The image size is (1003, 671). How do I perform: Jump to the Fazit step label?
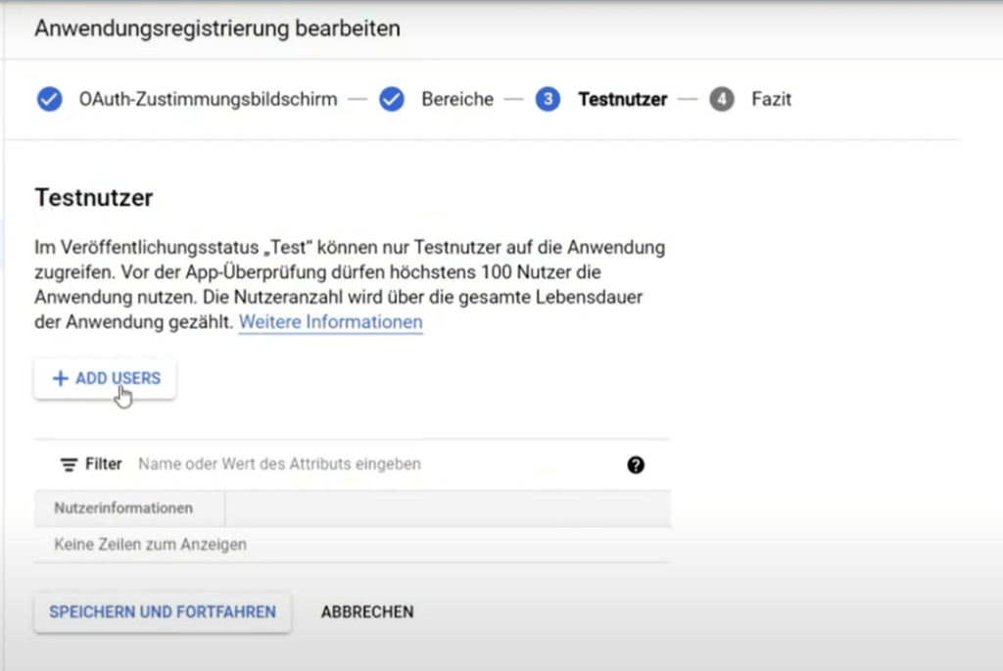click(x=771, y=100)
